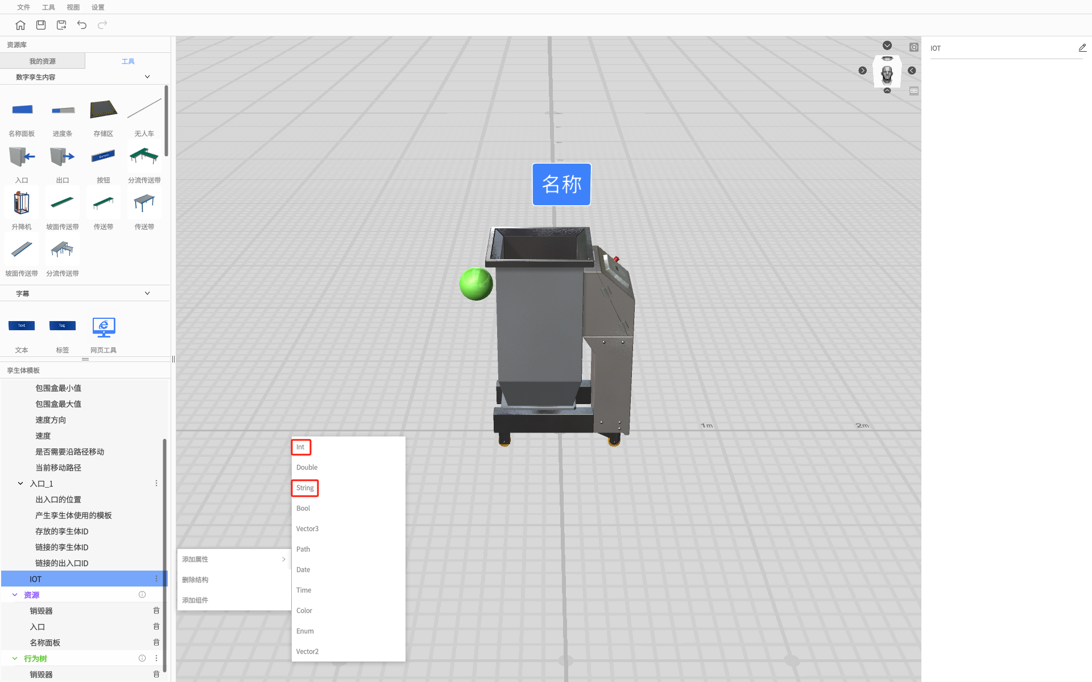1092x682 pixels.
Task: Select 速度方向 item in template tree
Action: click(51, 420)
